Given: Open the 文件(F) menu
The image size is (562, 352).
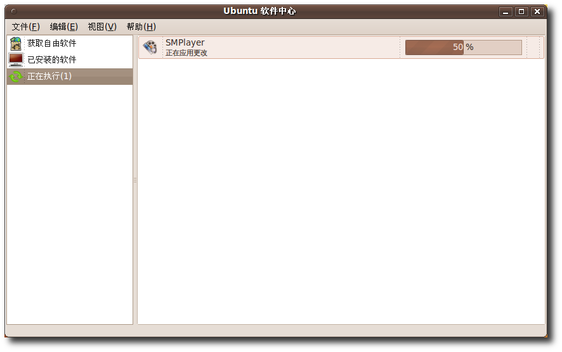Looking at the screenshot, I should point(26,27).
